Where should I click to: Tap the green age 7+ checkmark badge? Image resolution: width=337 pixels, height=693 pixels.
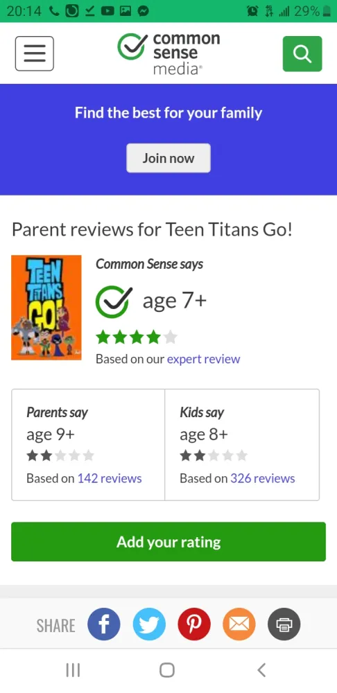click(x=114, y=302)
